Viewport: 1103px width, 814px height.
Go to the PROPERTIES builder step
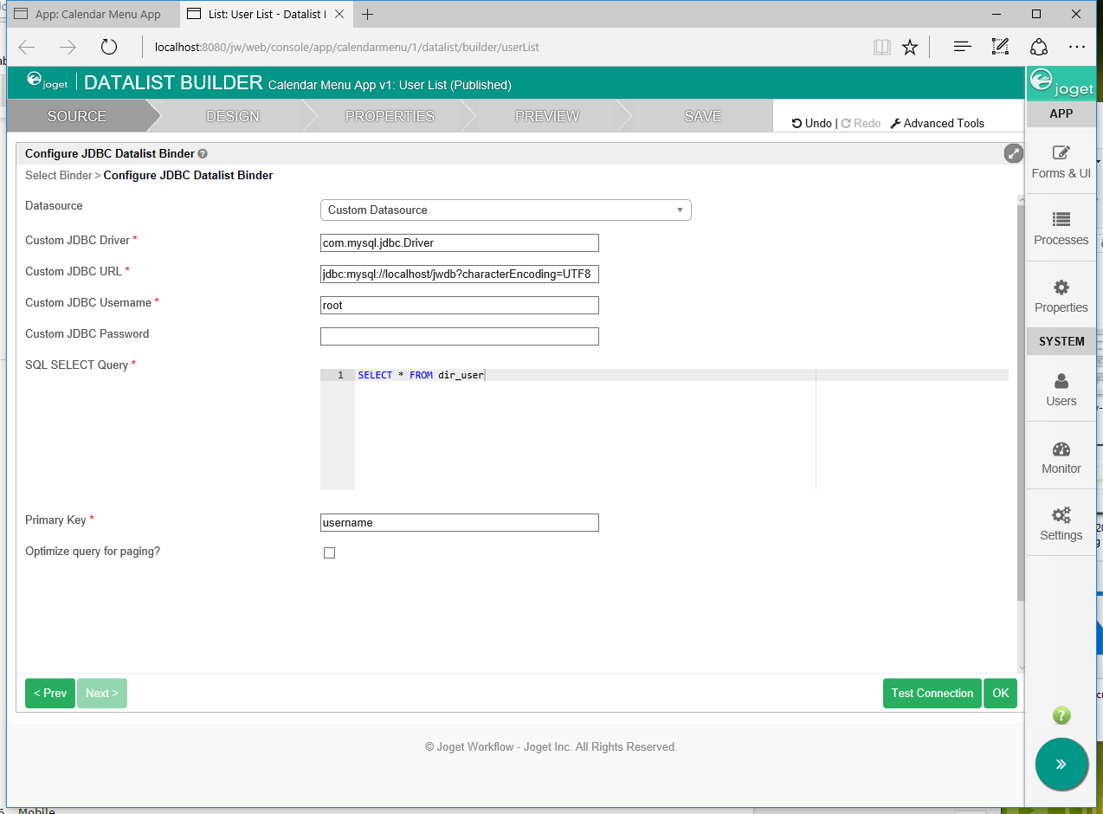390,116
